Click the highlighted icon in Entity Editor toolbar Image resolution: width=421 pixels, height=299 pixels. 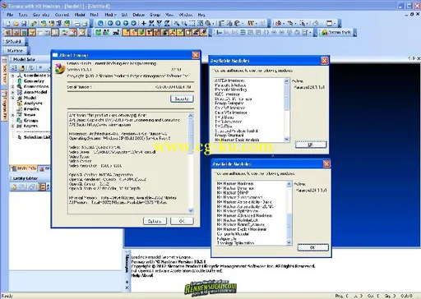[41, 187]
